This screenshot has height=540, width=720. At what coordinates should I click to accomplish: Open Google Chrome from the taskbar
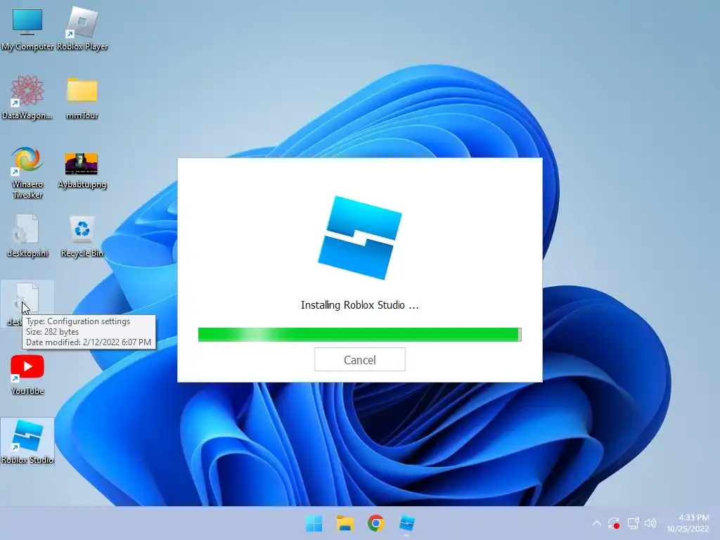tap(375, 523)
